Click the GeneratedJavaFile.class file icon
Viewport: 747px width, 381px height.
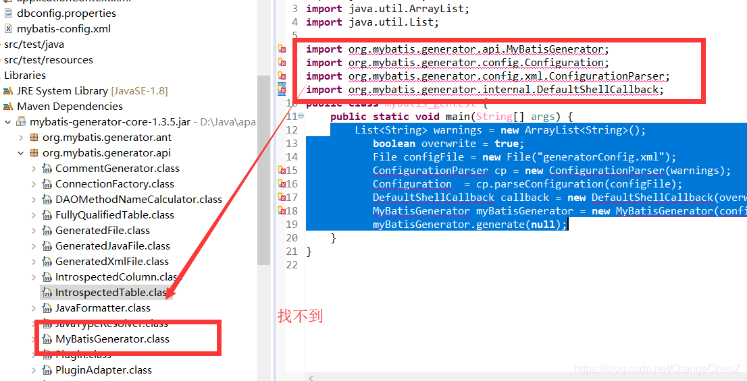[x=47, y=246]
